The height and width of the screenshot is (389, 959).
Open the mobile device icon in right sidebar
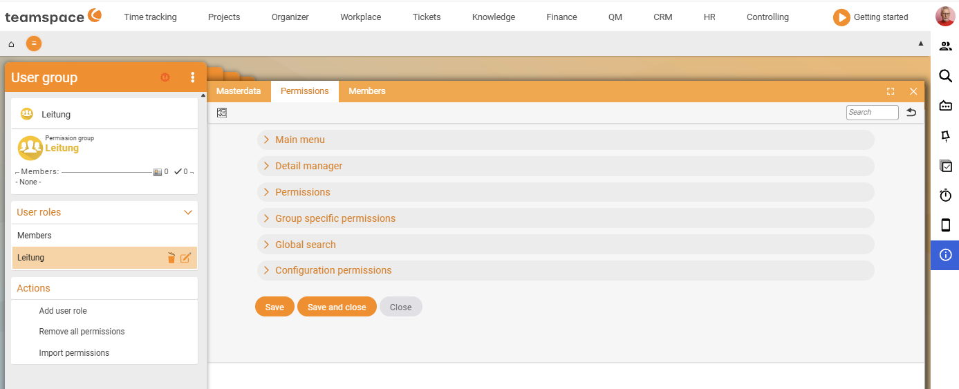tap(946, 225)
